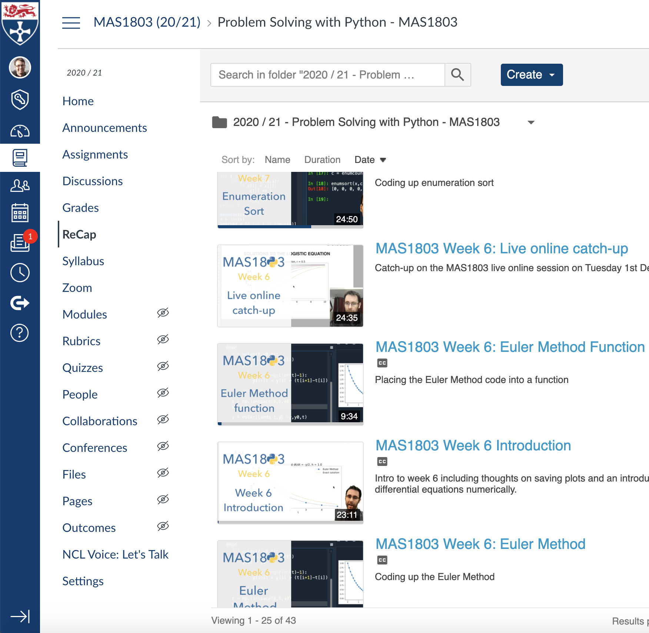The height and width of the screenshot is (633, 649).
Task: Toggle visibility eye icon next to Quizzes
Action: tap(163, 366)
